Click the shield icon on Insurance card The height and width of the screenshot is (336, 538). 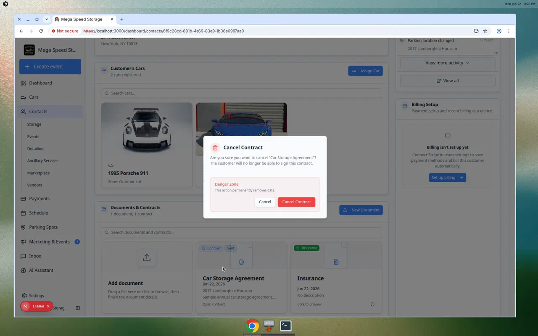pyautogui.click(x=372, y=304)
